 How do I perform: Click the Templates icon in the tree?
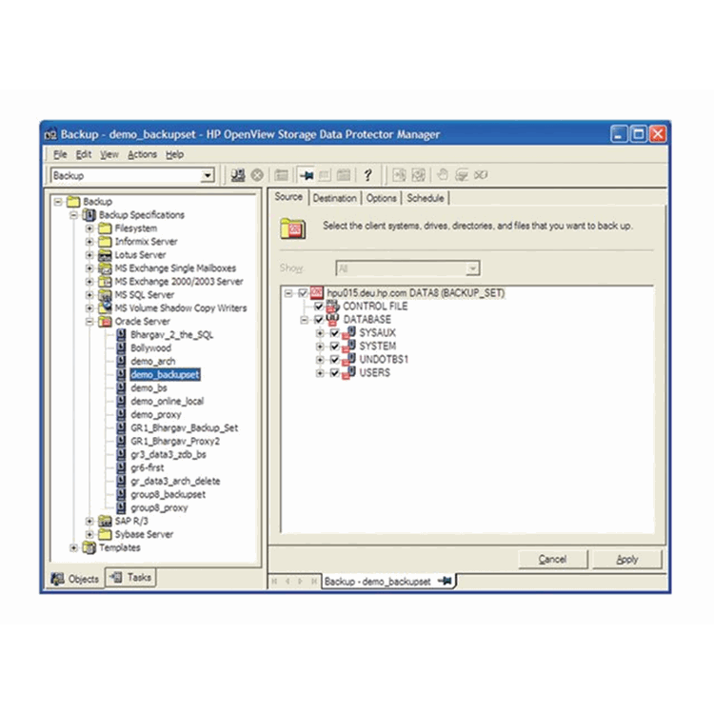click(89, 547)
